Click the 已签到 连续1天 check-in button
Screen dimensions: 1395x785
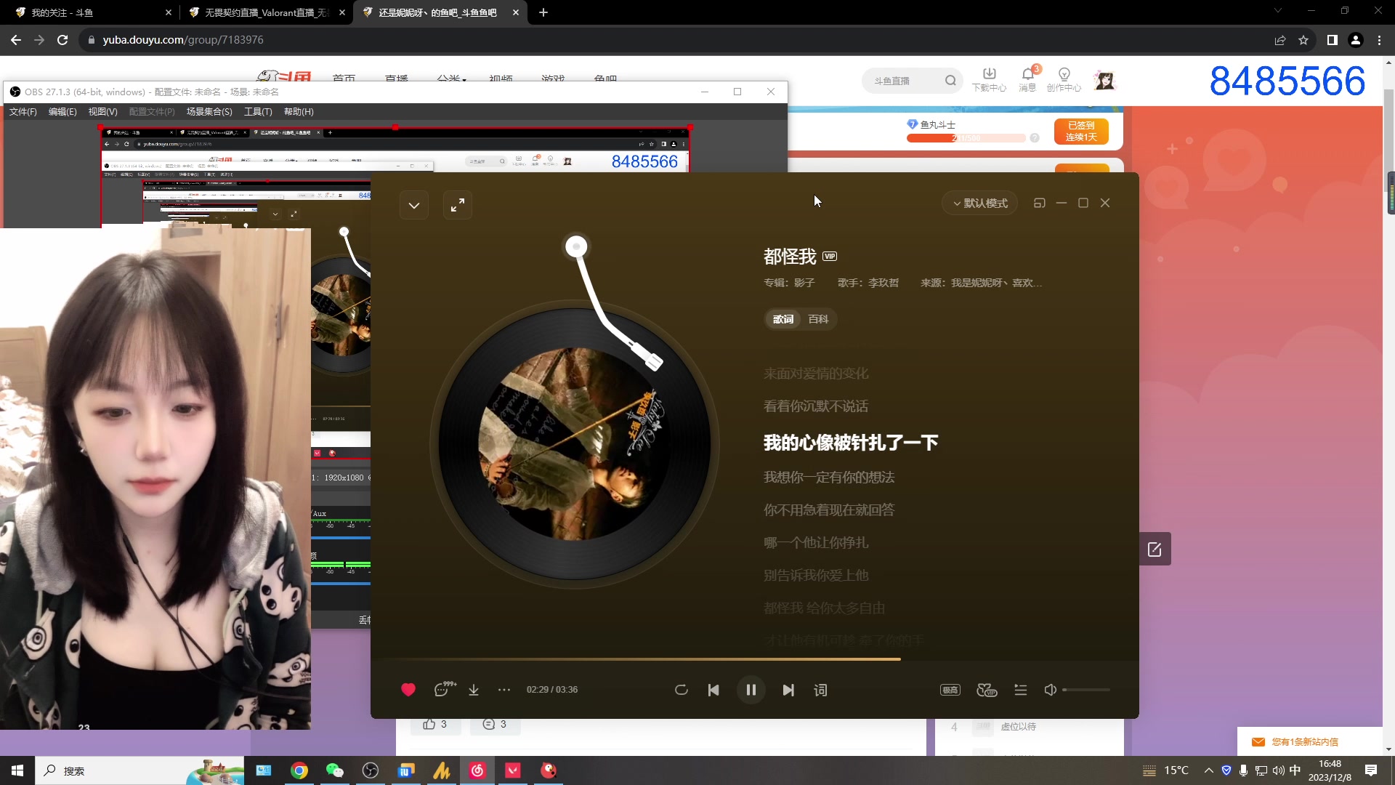(1081, 132)
